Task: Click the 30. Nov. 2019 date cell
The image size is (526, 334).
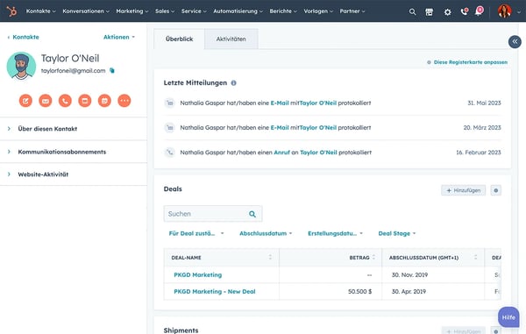Action: point(409,275)
